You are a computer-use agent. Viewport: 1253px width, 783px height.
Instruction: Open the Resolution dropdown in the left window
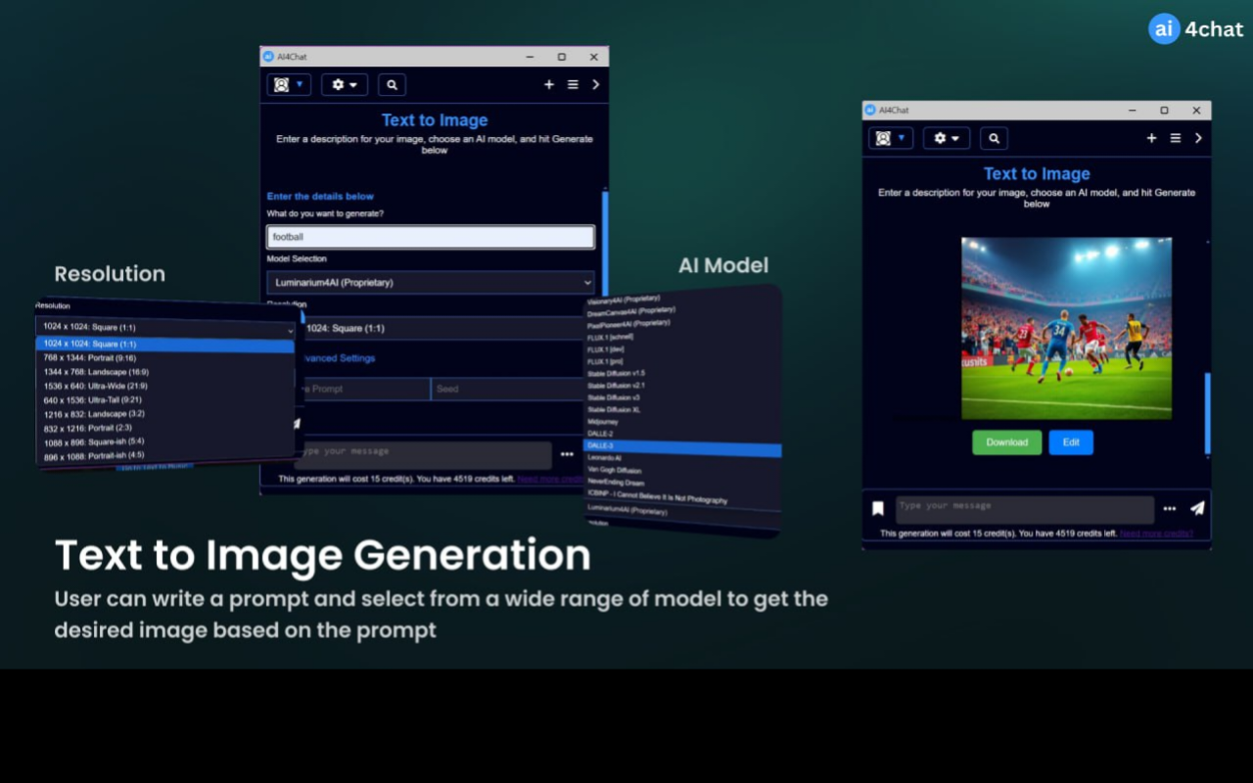click(x=445, y=329)
